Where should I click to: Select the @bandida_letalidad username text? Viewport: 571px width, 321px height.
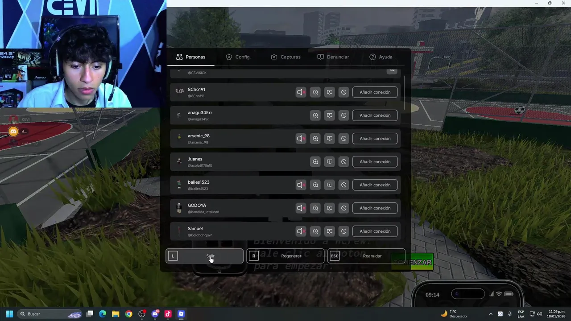pyautogui.click(x=203, y=212)
